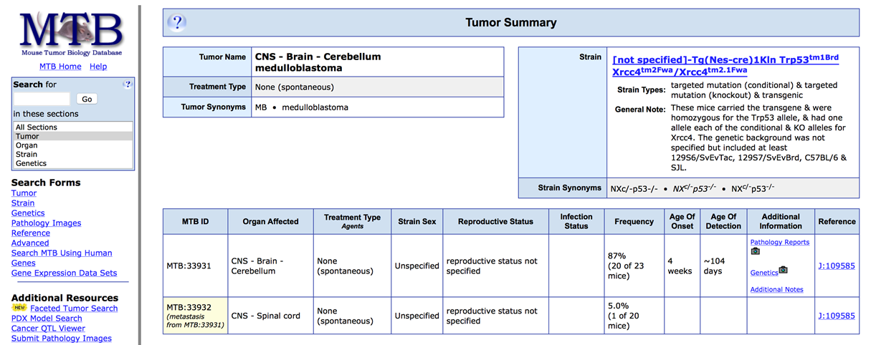Click camera icon beside Pathology Reports
This screenshot has width=871, height=345.
[756, 251]
